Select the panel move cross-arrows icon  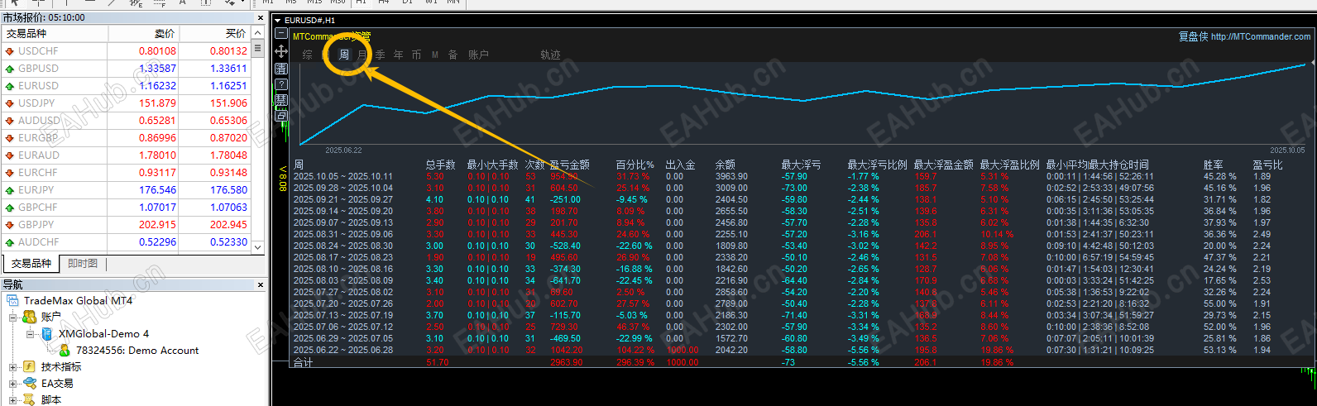coord(281,51)
